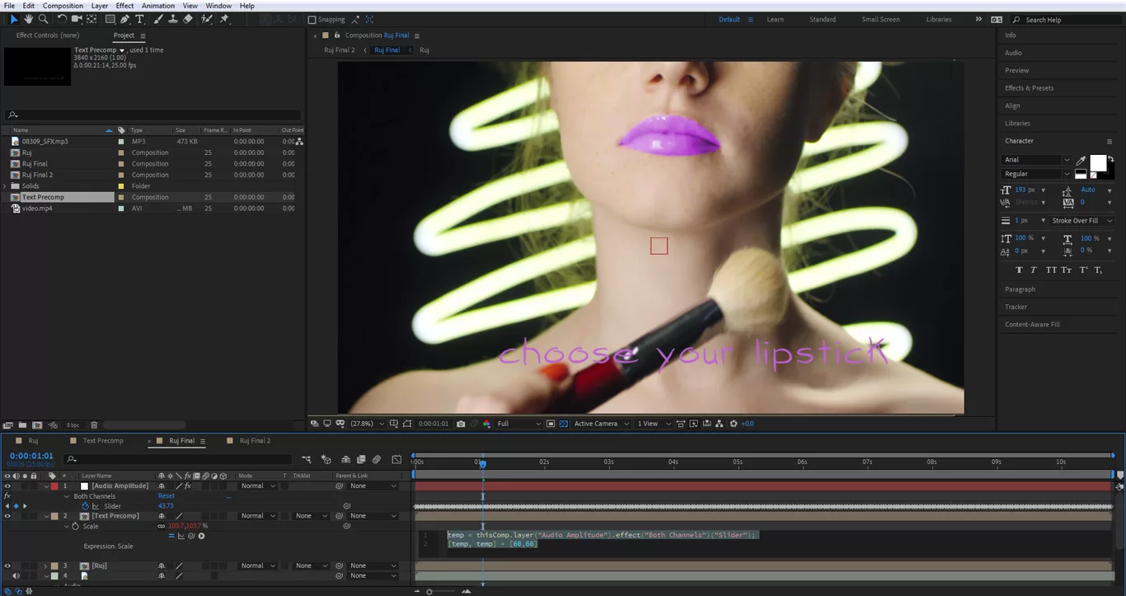Select the Pen tool

[x=125, y=19]
